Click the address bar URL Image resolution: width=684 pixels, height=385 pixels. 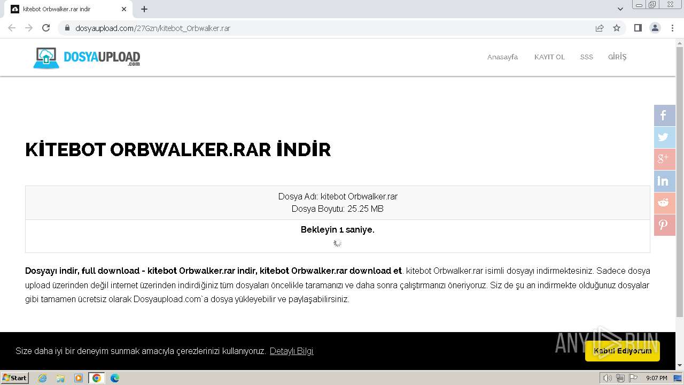(153, 28)
